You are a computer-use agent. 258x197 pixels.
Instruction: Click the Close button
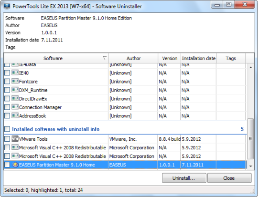(x=229, y=178)
